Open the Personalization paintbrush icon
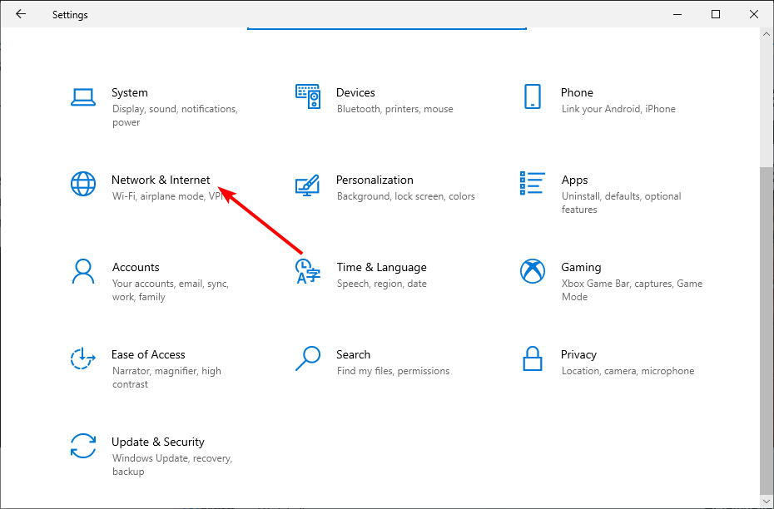 click(308, 185)
